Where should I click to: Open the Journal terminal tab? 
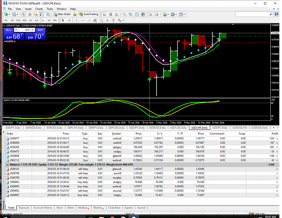pyautogui.click(x=141, y=208)
